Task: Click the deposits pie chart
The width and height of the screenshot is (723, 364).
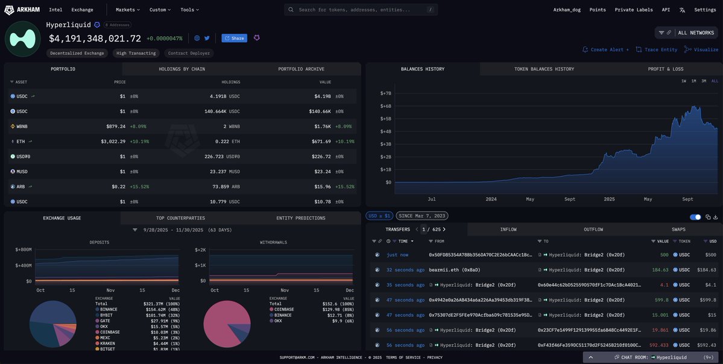Action: click(53, 324)
